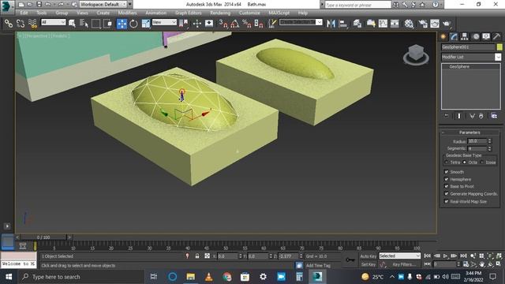Select the Tetra geodesic base type

coord(447,163)
